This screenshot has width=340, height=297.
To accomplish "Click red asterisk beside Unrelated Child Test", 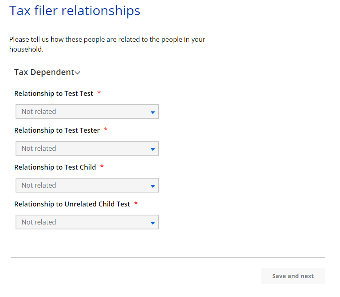I will 136,204.
